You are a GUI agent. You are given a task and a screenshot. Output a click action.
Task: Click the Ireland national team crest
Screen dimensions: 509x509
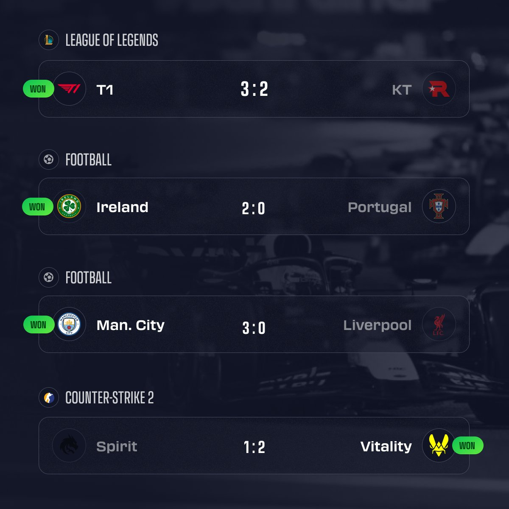tap(69, 207)
